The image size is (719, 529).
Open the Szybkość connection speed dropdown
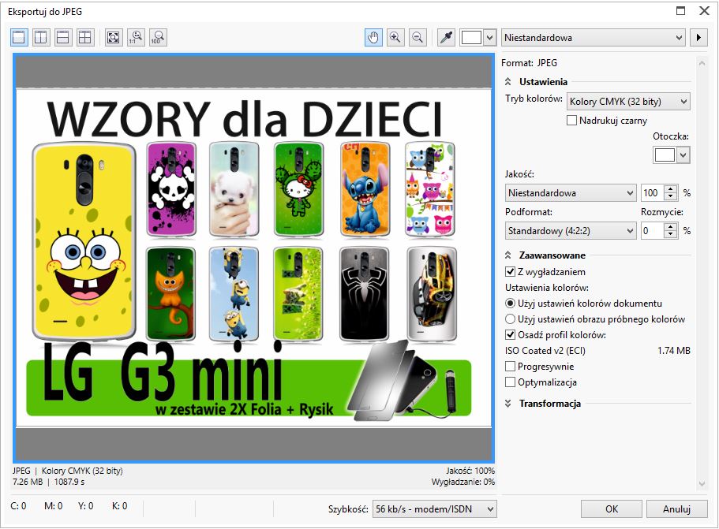coord(435,509)
